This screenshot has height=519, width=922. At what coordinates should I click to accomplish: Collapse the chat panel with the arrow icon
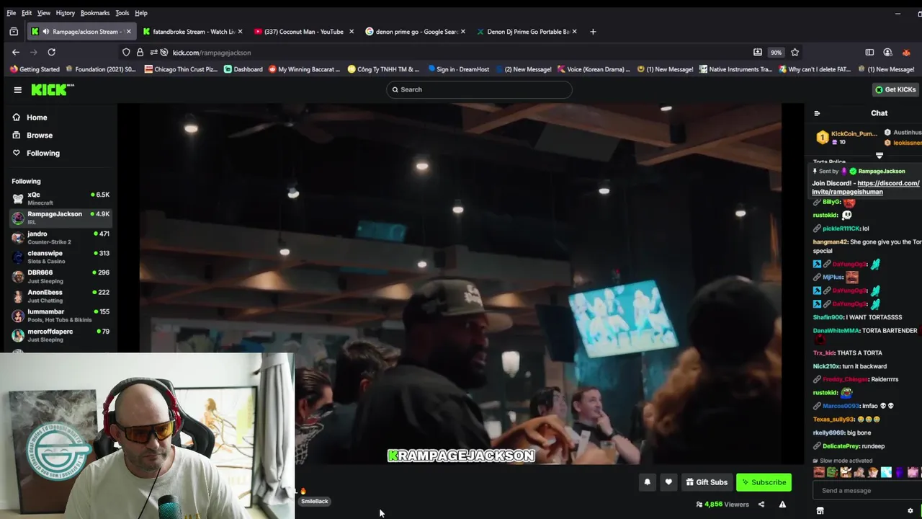pyautogui.click(x=817, y=113)
